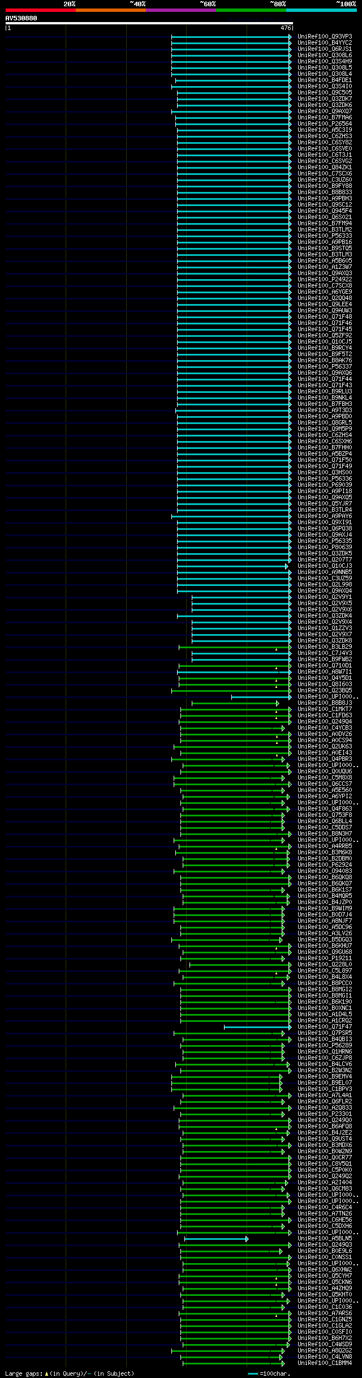Click UniRef100_Q4PBR3 in the hit list
This screenshot has width=362, height=1378.
click(x=325, y=759)
